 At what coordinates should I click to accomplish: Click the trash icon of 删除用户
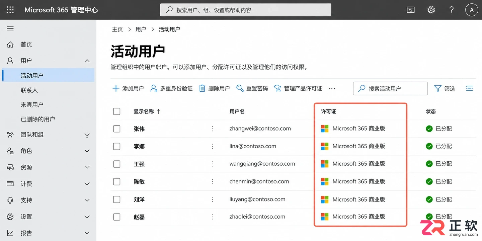pos(202,88)
